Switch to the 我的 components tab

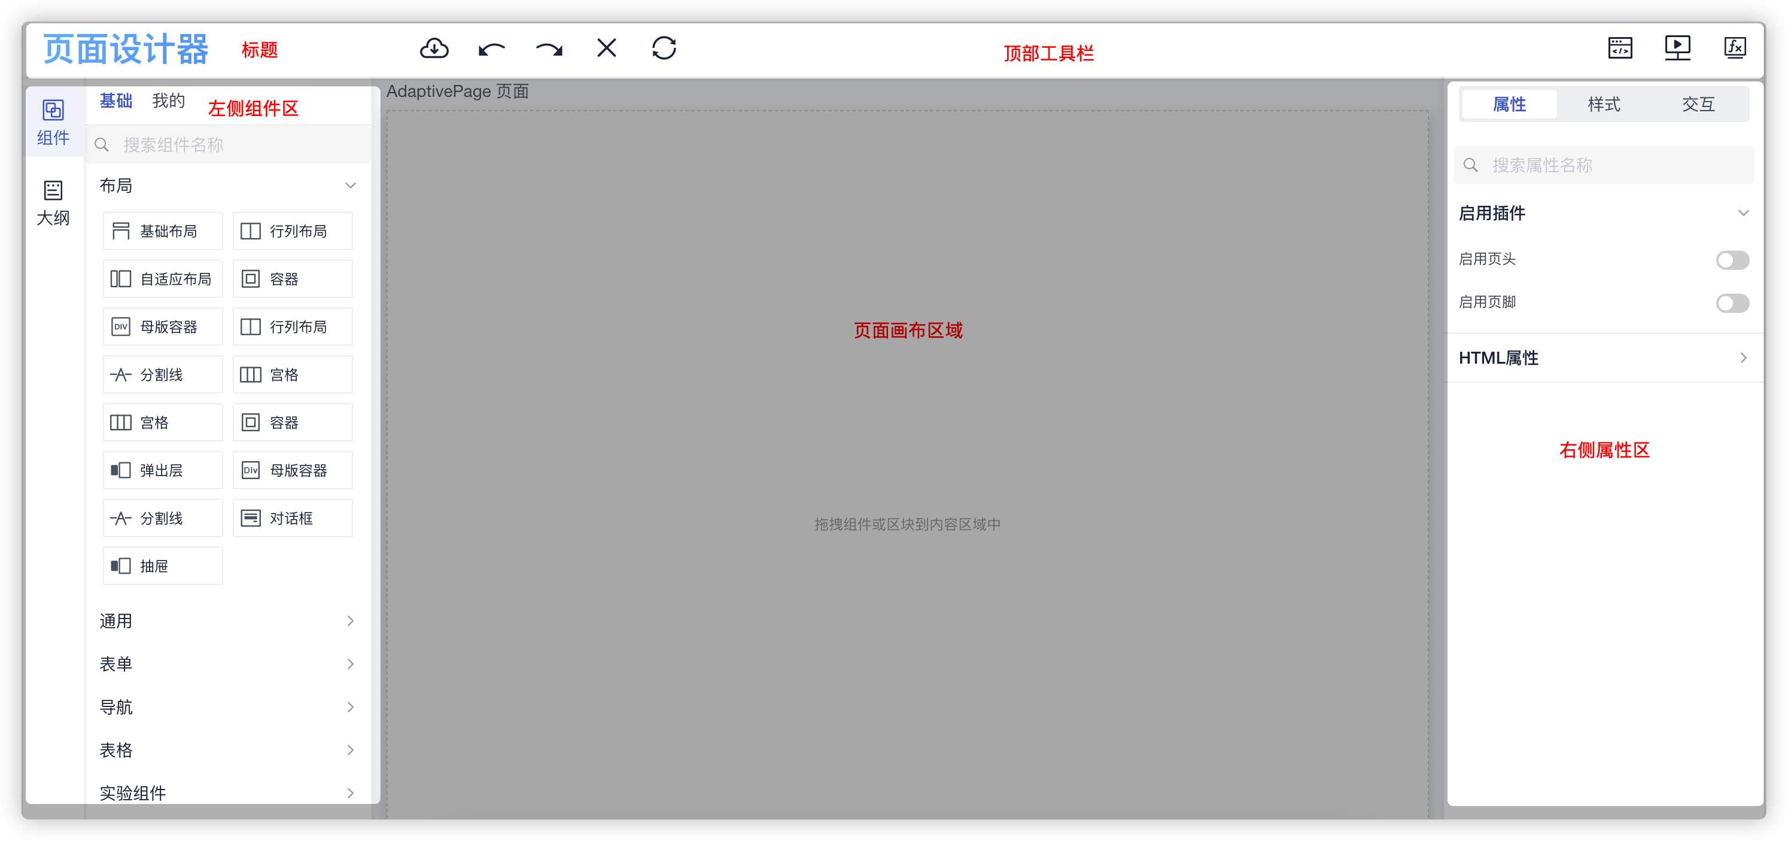[168, 101]
